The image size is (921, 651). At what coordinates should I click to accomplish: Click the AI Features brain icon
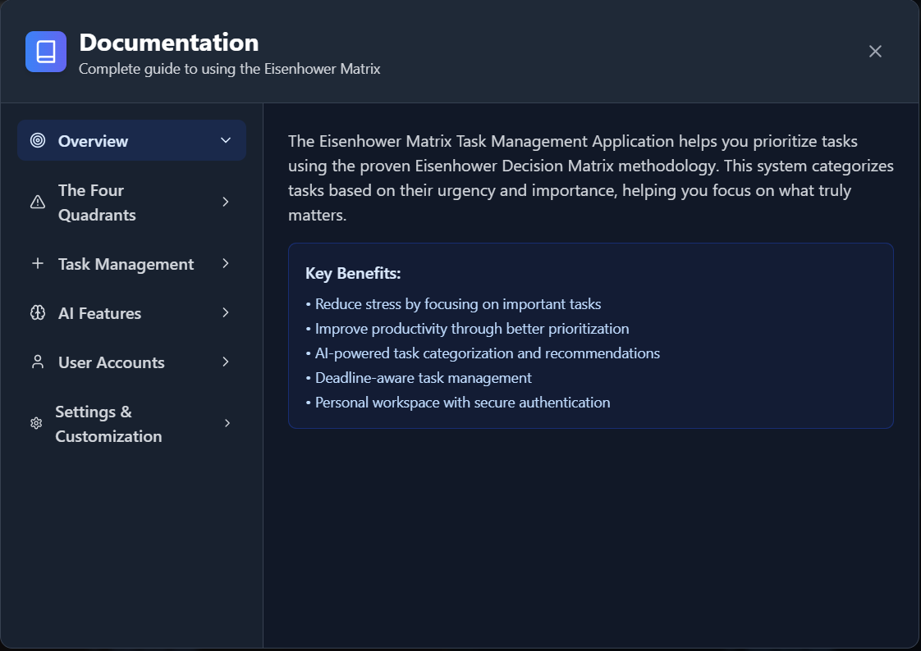(x=38, y=312)
